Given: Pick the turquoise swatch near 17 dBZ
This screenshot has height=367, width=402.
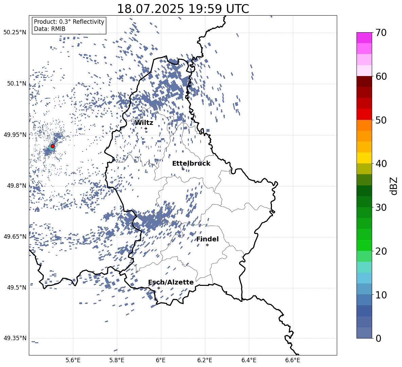Looking at the screenshot, I should click(x=364, y=267).
